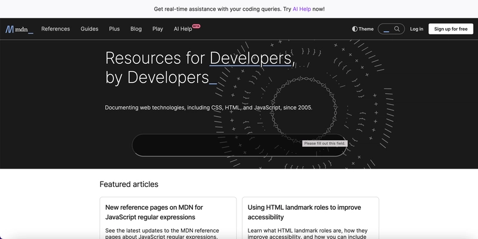Open the Guides menu

tap(89, 29)
